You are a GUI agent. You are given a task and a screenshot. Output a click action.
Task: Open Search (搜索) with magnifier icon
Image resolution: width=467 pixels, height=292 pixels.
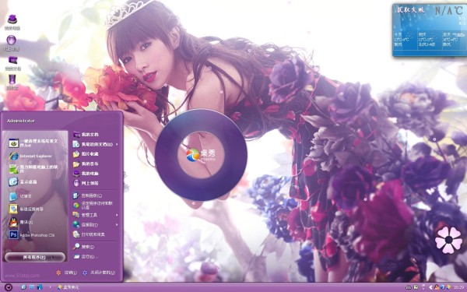coord(84,247)
